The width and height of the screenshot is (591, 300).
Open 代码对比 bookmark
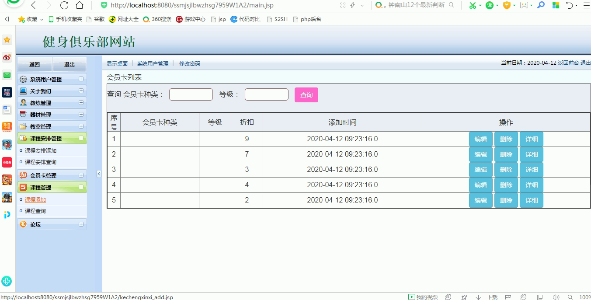click(246, 19)
